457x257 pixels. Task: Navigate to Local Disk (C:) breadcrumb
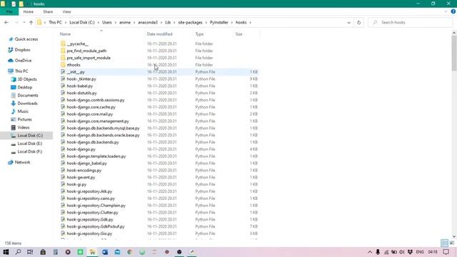click(82, 22)
